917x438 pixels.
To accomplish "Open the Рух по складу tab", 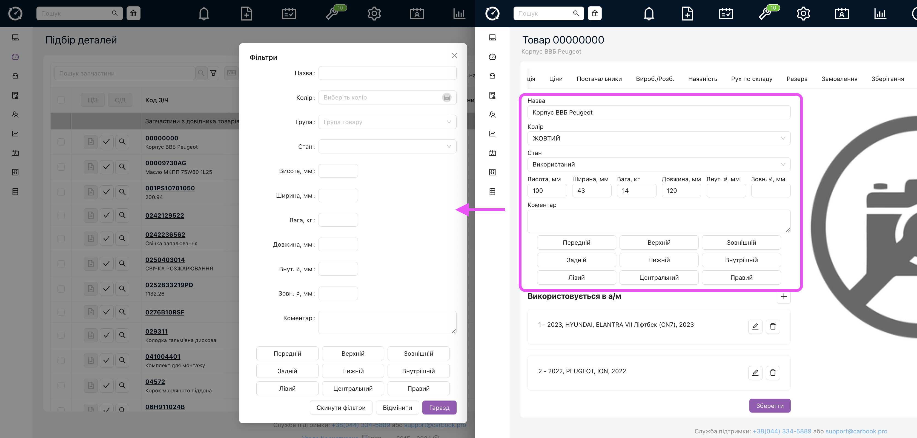I will (x=752, y=79).
